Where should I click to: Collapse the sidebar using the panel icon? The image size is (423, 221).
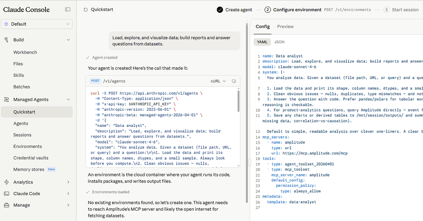pyautogui.click(x=68, y=10)
